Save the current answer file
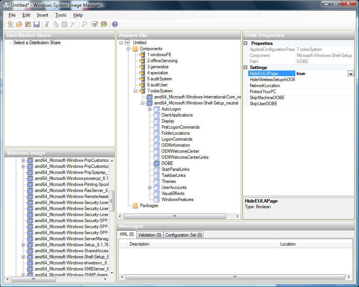Screen dimensions: 359x287 pyautogui.click(x=36, y=24)
